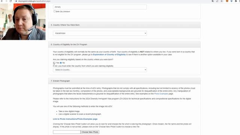Reload the page with the refresh icon

click(10, 1)
